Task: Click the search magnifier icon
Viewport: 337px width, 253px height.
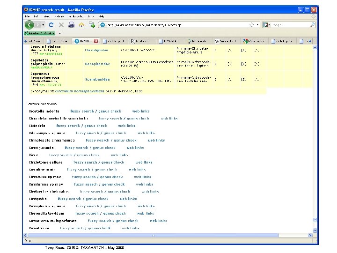Action: (x=312, y=25)
